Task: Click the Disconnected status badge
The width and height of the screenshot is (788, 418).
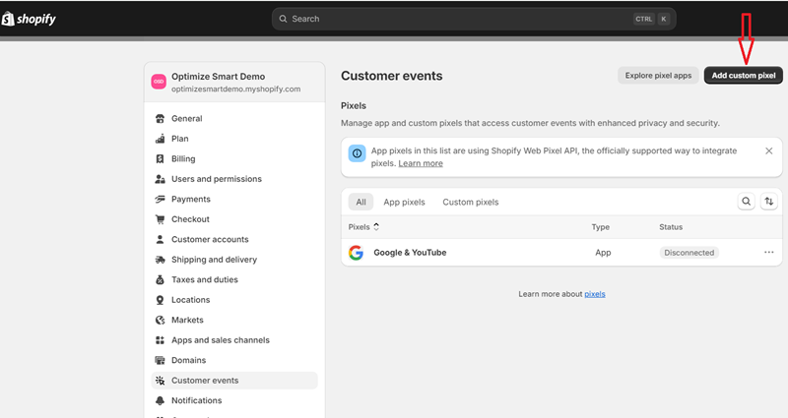Action: coord(689,253)
